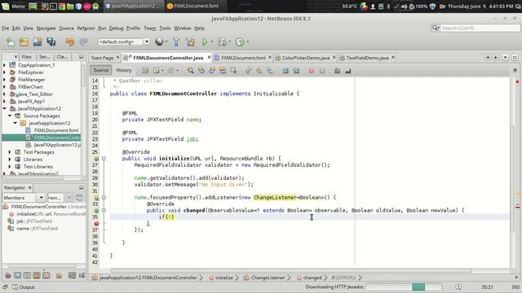Toggle Show Fields filter in Navigator bottom bar
This screenshot has width=522, height=293.
[18, 275]
